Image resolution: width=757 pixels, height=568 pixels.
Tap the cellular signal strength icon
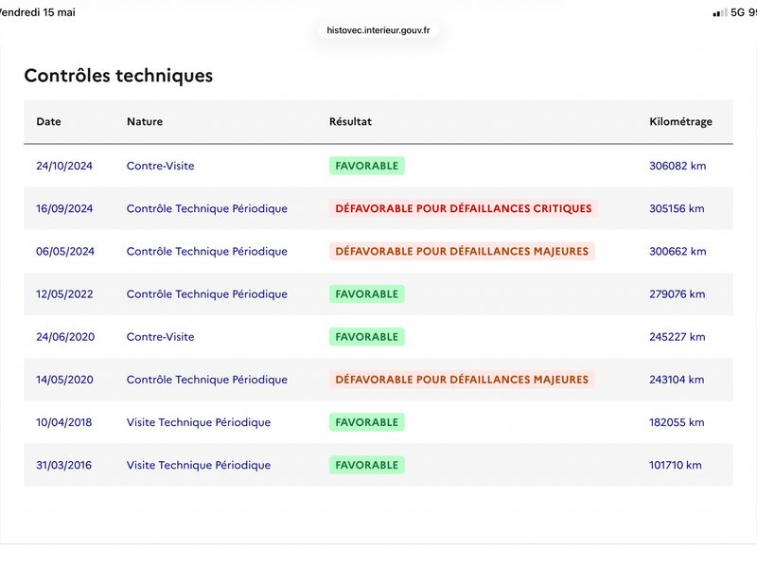pyautogui.click(x=720, y=13)
